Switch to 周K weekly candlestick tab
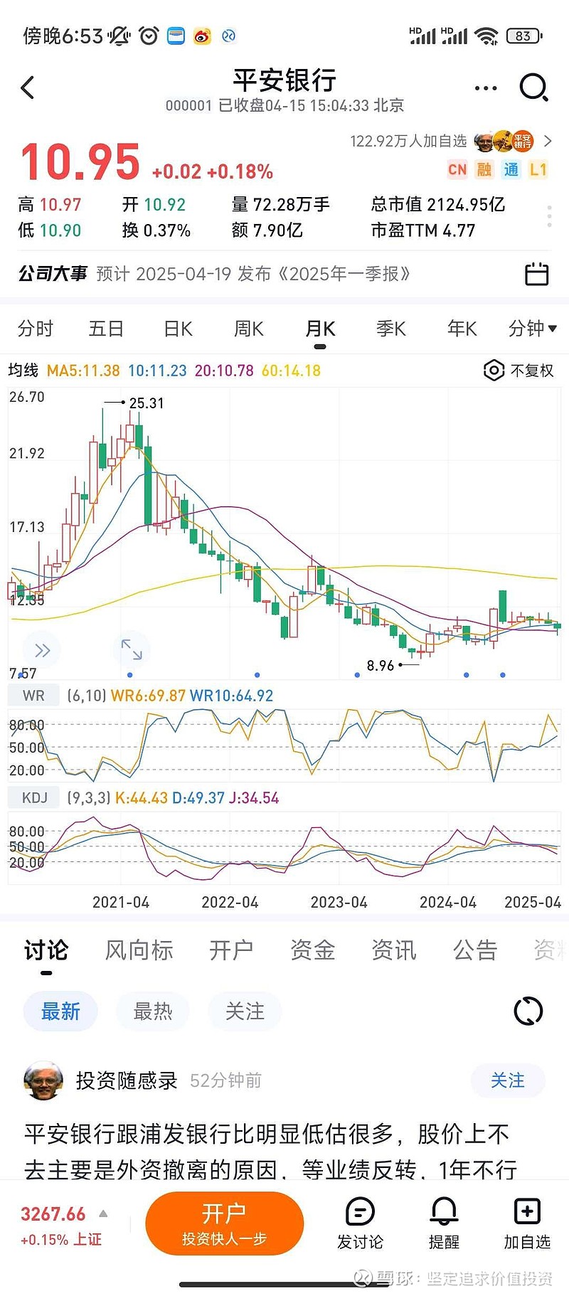 coord(249,329)
